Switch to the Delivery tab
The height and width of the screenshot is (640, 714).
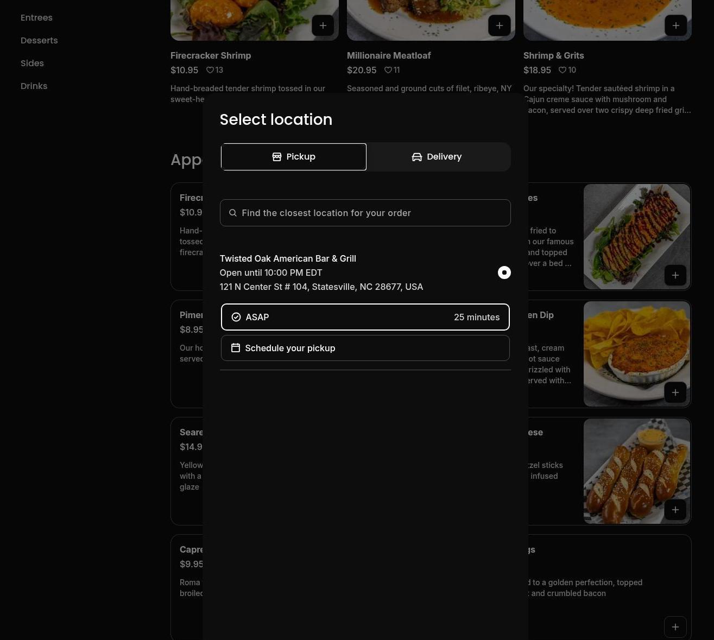tap(437, 157)
